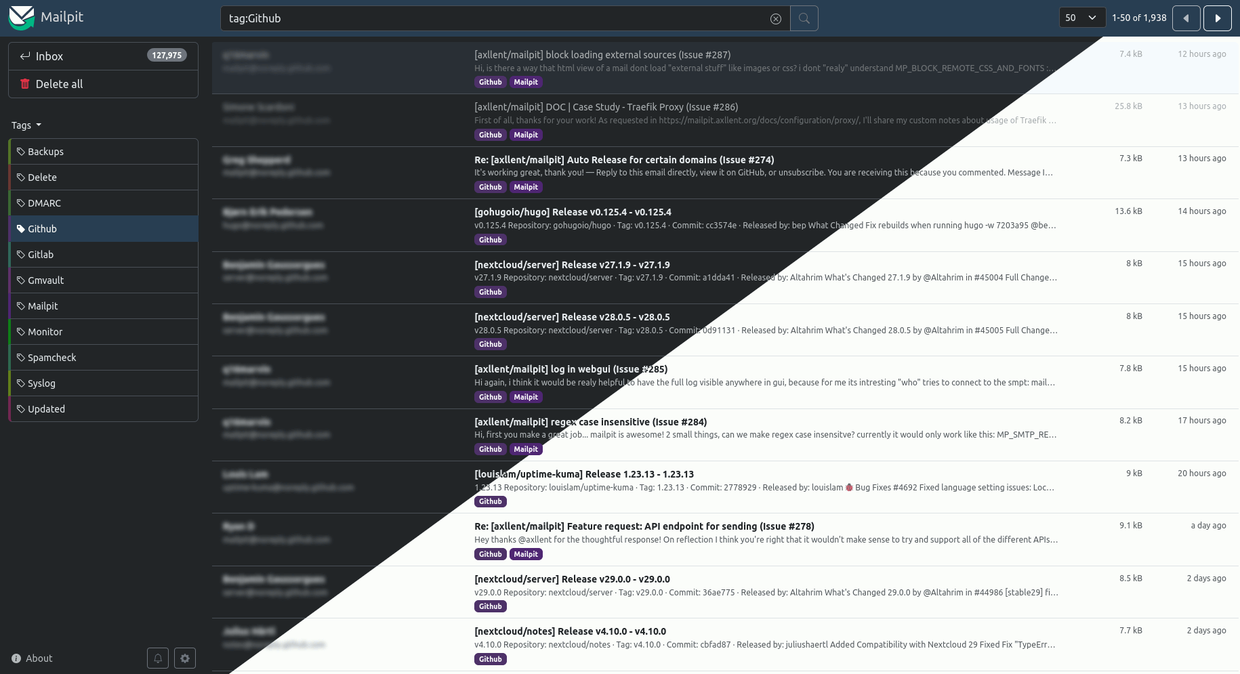Open the results-per-page dropdown showing 50
Screen dimensions: 1240x674
[x=1081, y=17]
